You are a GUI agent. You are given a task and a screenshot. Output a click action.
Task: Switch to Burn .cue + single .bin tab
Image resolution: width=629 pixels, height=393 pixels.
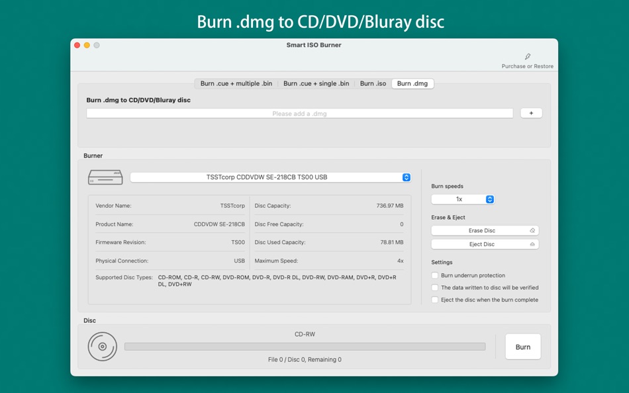[316, 83]
